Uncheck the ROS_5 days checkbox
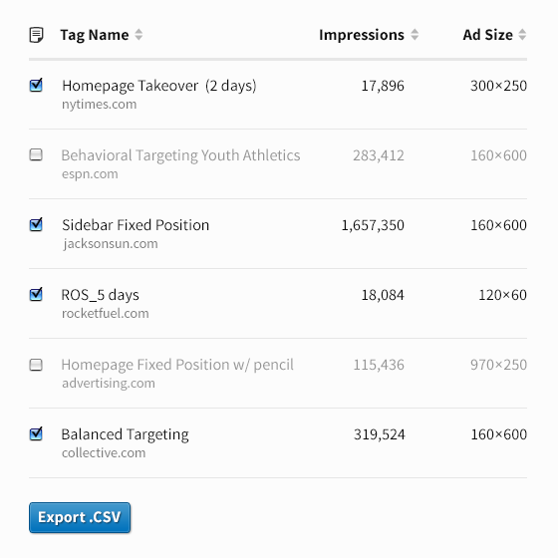Image resolution: width=558 pixels, height=558 pixels. point(36,294)
